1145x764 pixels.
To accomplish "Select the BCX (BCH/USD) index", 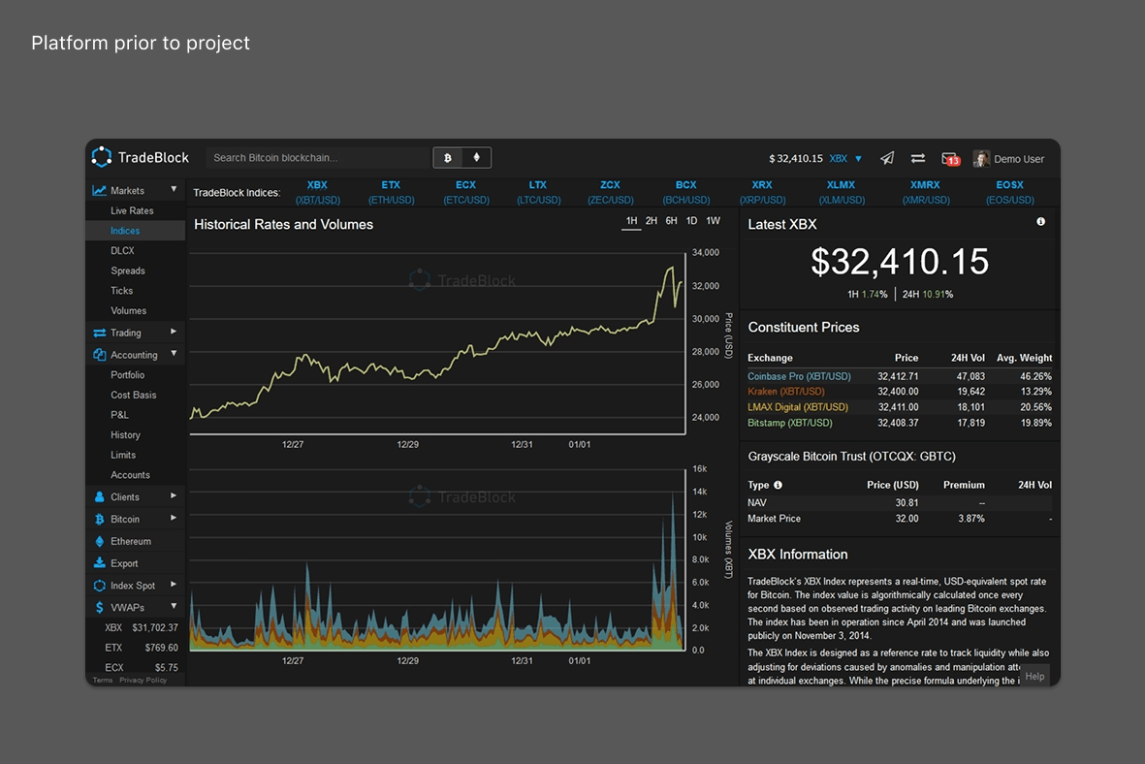I will click(685, 192).
